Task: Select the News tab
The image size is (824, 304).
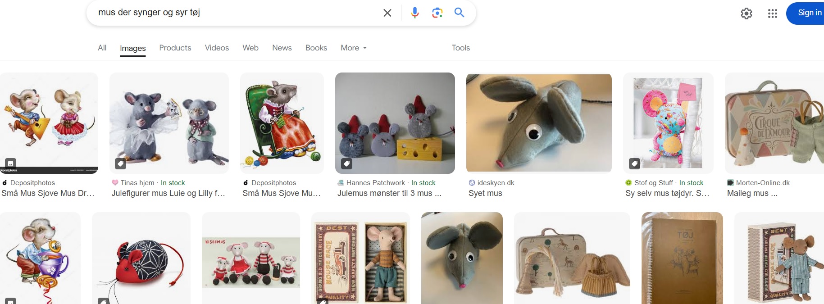Action: click(x=282, y=48)
